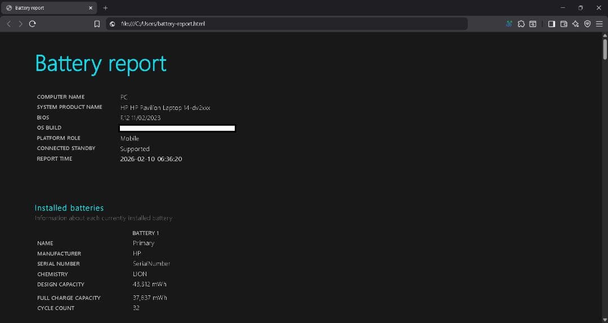Image resolution: width=608 pixels, height=323 pixels.
Task: Reload the battery report page
Action: [x=32, y=24]
